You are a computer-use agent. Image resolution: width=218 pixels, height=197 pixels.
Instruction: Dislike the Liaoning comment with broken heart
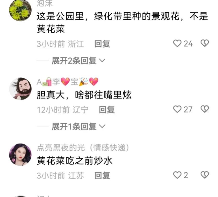(x=205, y=109)
